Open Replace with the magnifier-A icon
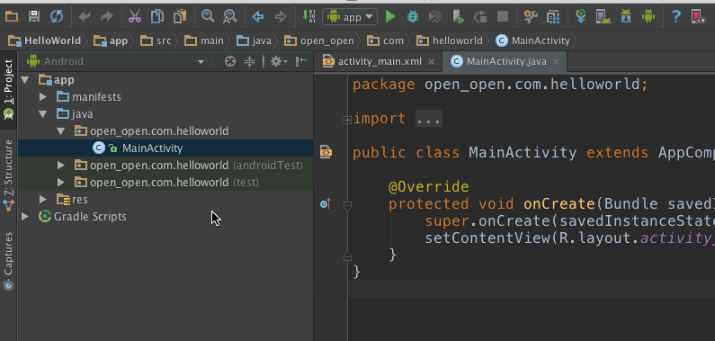 (230, 17)
